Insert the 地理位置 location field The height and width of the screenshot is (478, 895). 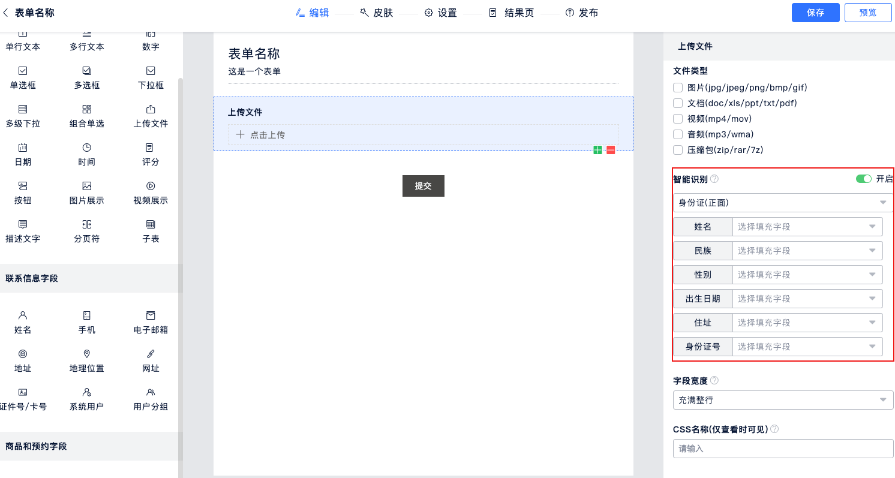click(x=87, y=354)
